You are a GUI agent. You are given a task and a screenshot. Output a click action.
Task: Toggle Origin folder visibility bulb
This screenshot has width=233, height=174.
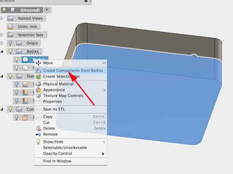point(10,43)
